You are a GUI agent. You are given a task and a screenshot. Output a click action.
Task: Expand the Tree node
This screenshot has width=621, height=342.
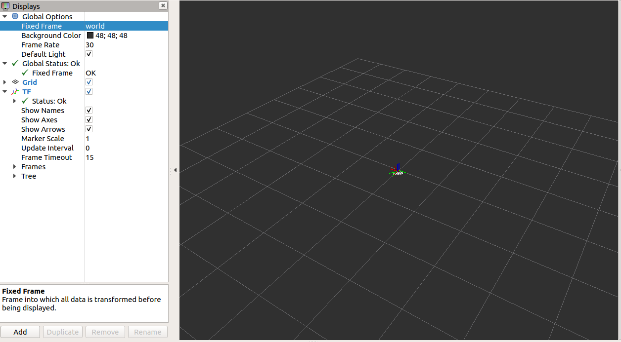15,176
